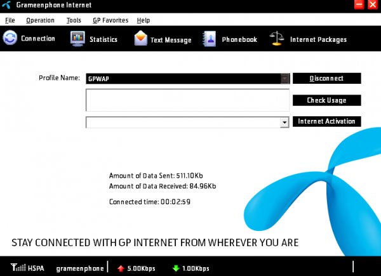381x276 pixels.
Task: Expand the Profile Name GPWAP dropdown arrow
Action: pyautogui.click(x=284, y=79)
